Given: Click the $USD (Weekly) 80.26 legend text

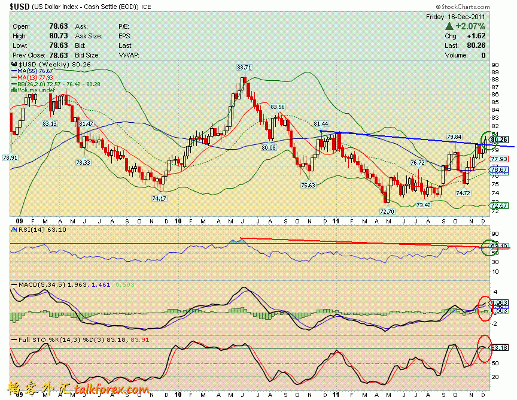Looking at the screenshot, I should click(x=54, y=64).
